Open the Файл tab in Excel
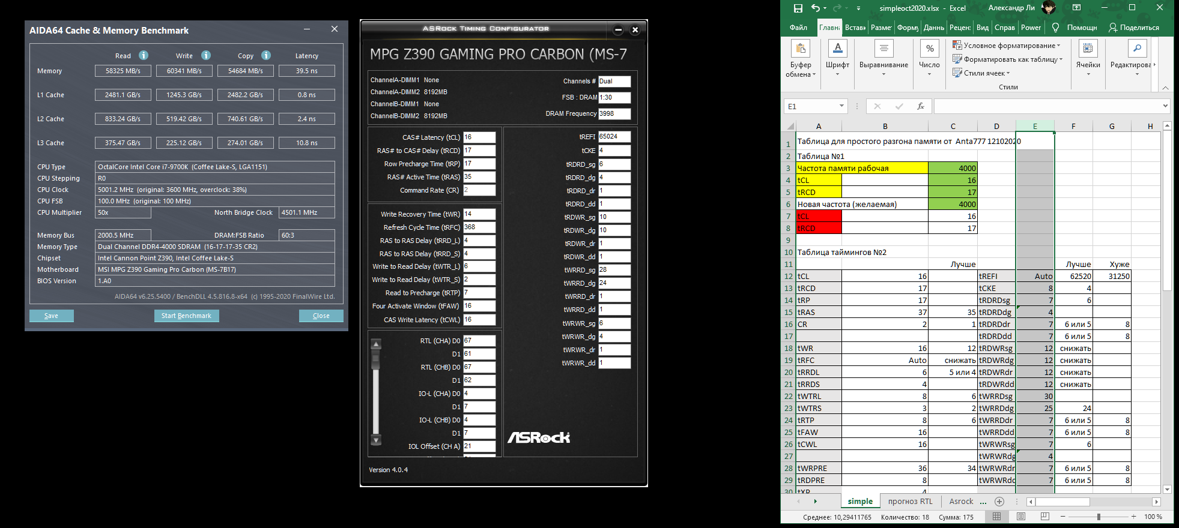This screenshot has width=1179, height=528. [x=798, y=28]
